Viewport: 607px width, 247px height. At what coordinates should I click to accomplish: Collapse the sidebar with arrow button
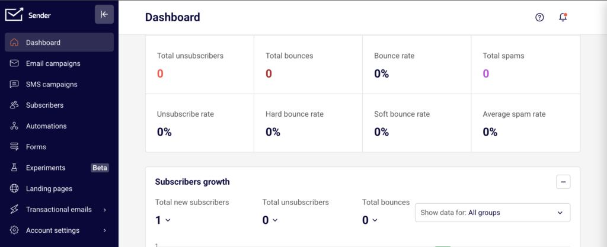coord(104,14)
